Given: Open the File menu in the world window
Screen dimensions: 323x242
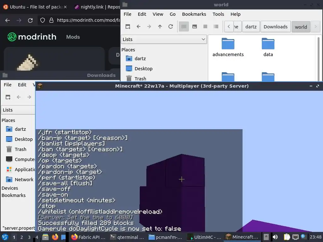Looking at the screenshot, I should click(x=127, y=14).
